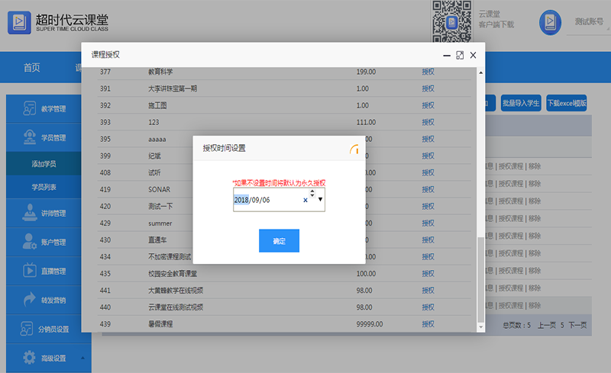Click the 讲师管理 sidebar icon
The height and width of the screenshot is (373, 611).
pos(30,213)
